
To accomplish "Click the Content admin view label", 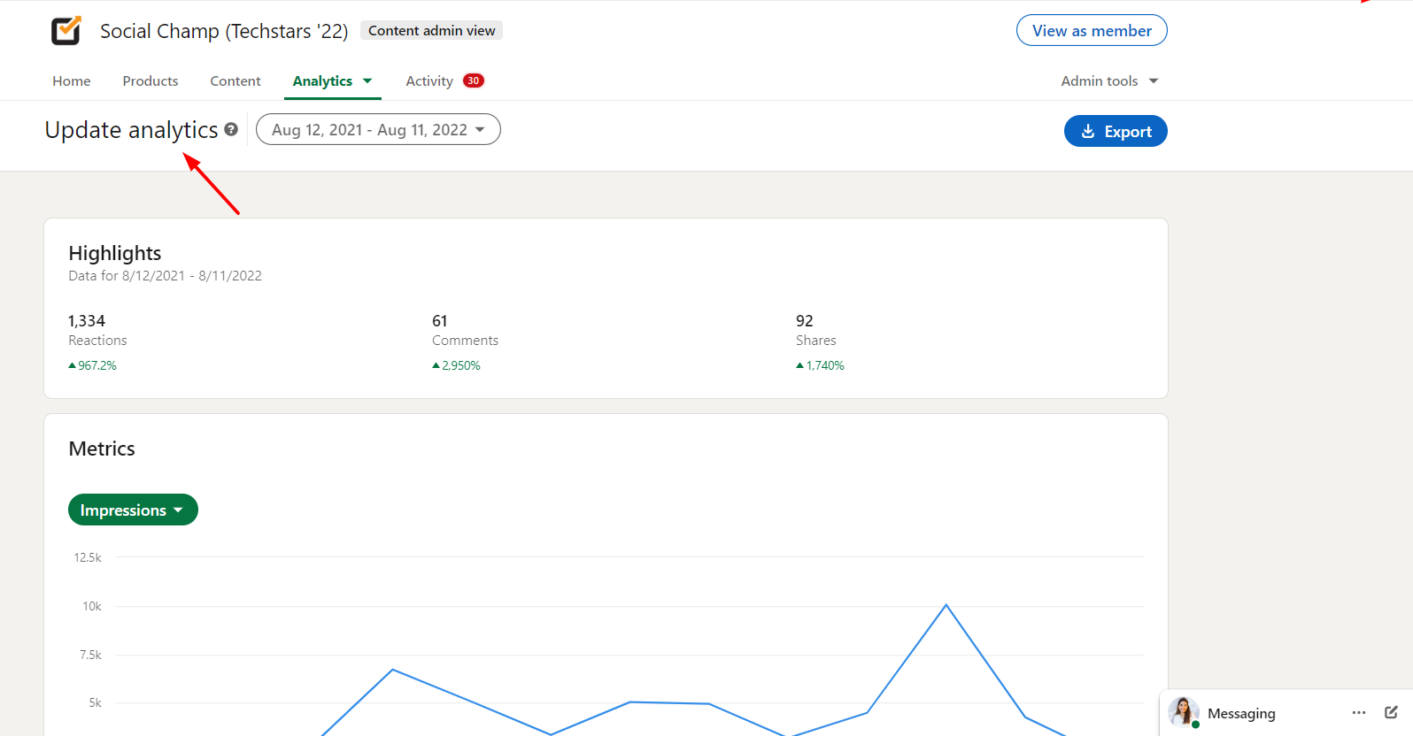I will tap(432, 30).
